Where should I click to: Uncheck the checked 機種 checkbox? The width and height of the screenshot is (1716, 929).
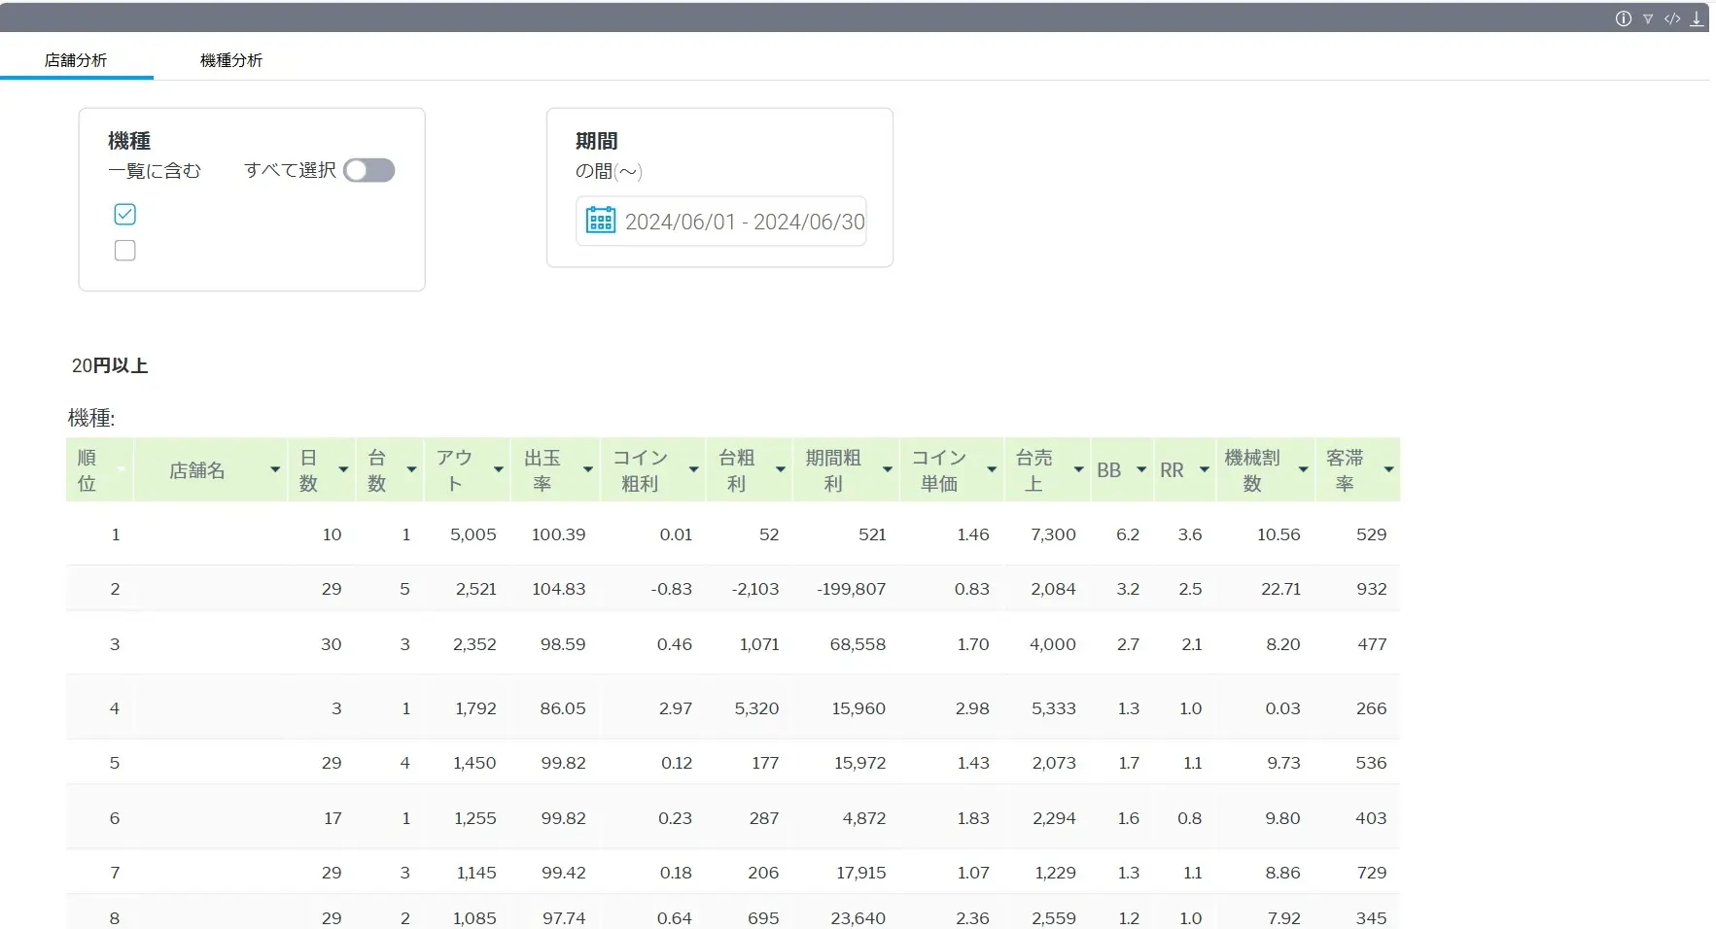pos(125,214)
